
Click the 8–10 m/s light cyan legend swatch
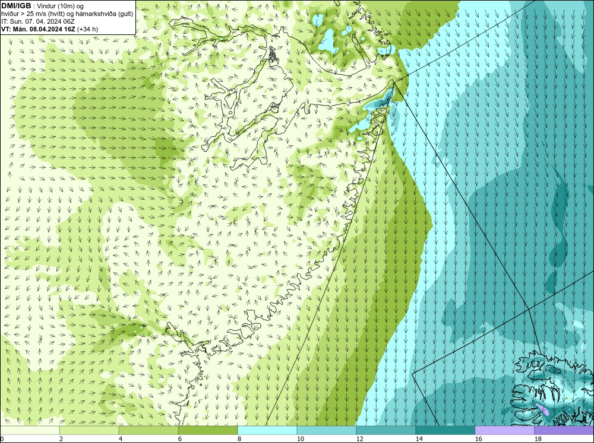(267, 431)
